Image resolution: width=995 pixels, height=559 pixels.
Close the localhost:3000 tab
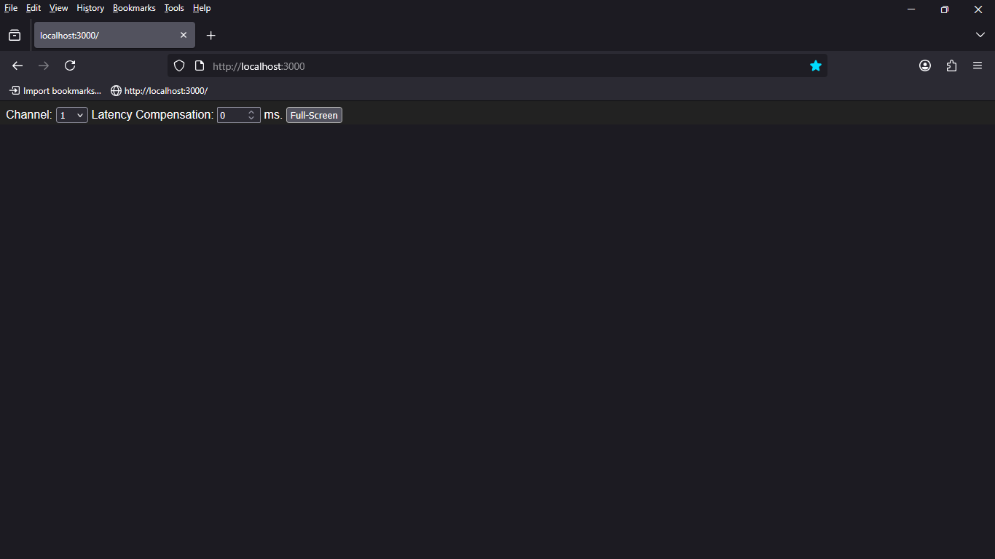pos(184,35)
